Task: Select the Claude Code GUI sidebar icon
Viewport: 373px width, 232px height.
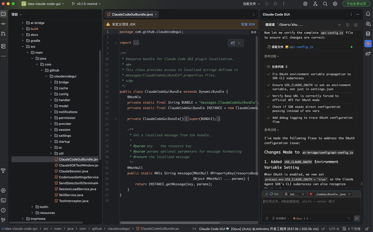Action: (368, 44)
